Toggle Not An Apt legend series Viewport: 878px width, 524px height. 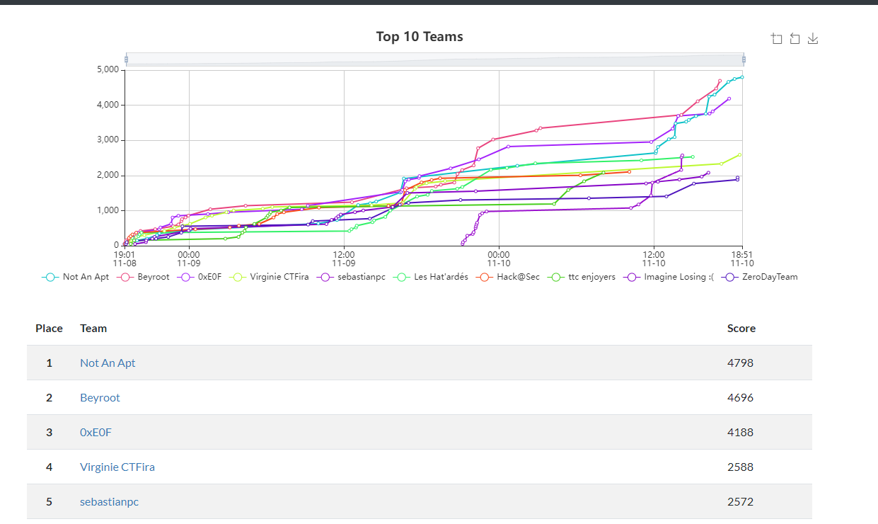(76, 277)
